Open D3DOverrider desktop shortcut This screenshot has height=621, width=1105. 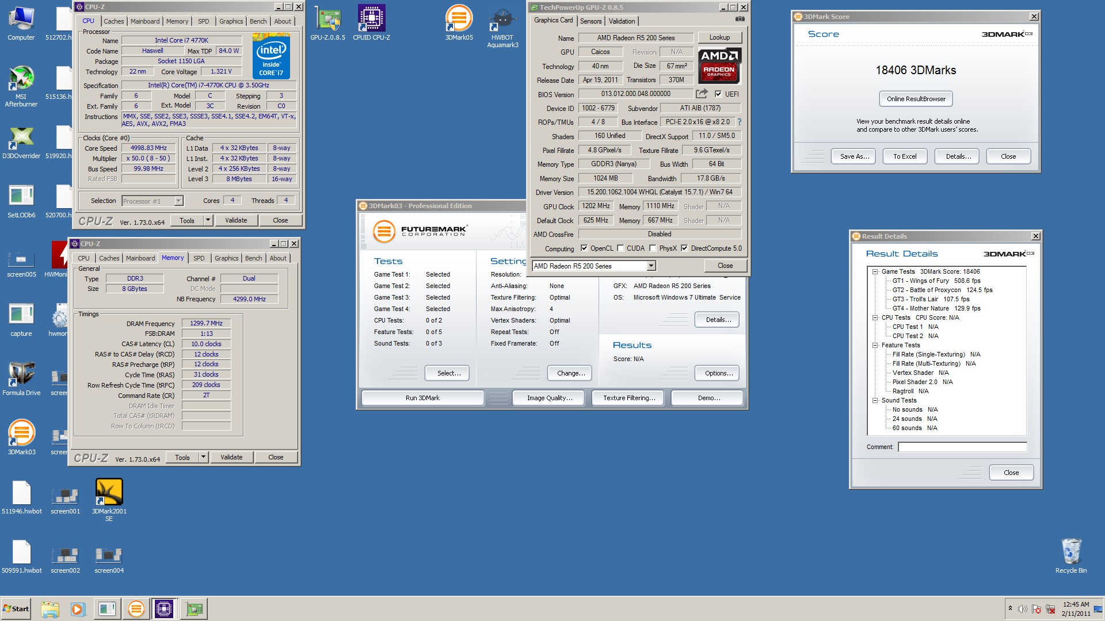[x=21, y=142]
